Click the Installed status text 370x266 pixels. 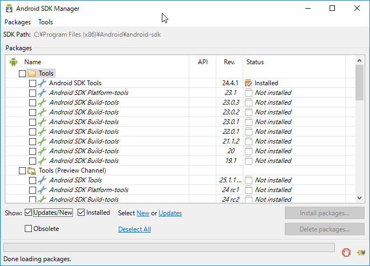[266, 83]
